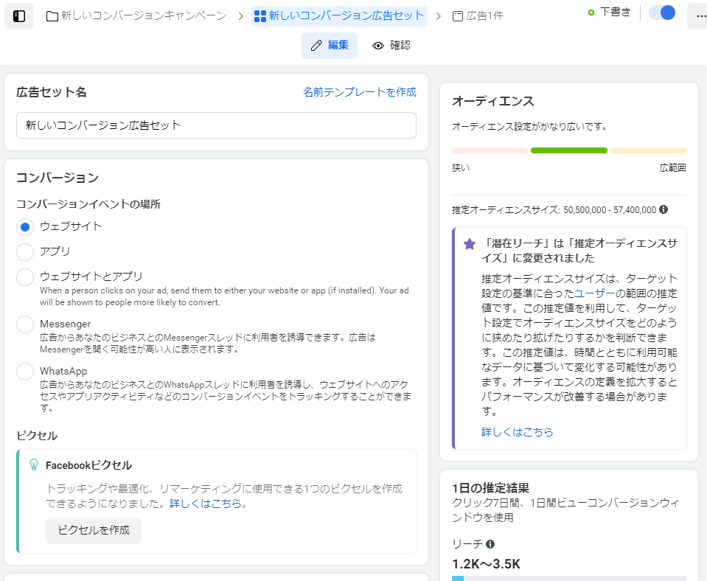The image size is (707, 581).
Task: Click the campaign folder icon in breadcrumb
Action: point(52,16)
